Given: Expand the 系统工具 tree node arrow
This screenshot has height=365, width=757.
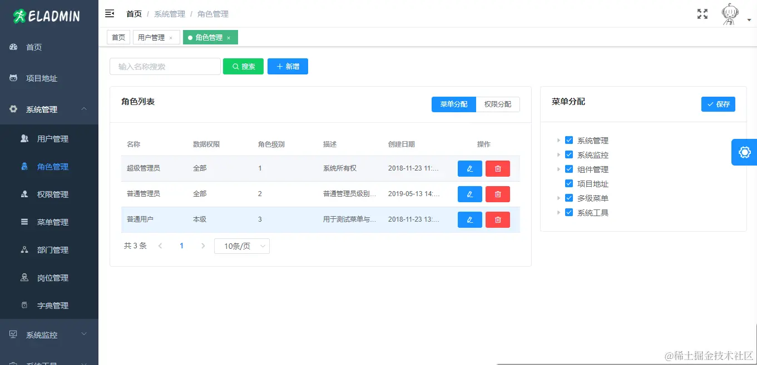Looking at the screenshot, I should pos(558,213).
